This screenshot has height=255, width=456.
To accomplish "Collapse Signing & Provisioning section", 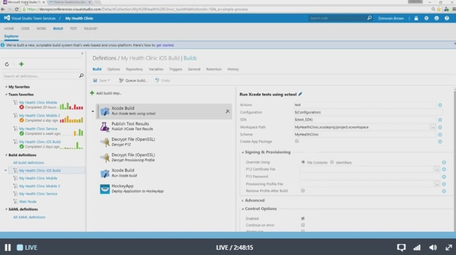I will pyautogui.click(x=243, y=152).
